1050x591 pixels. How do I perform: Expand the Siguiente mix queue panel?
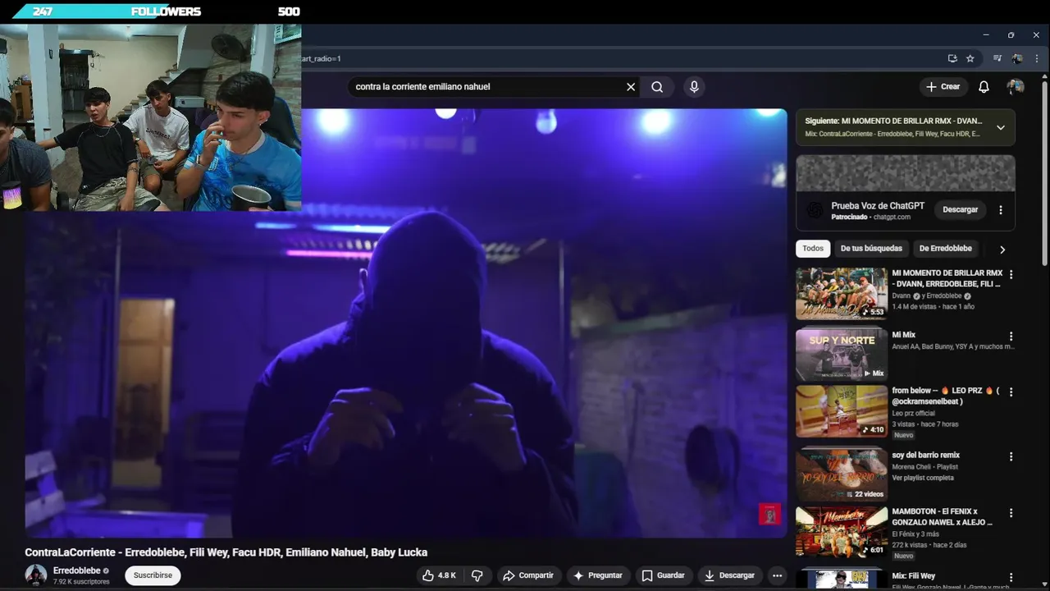pos(1000,127)
